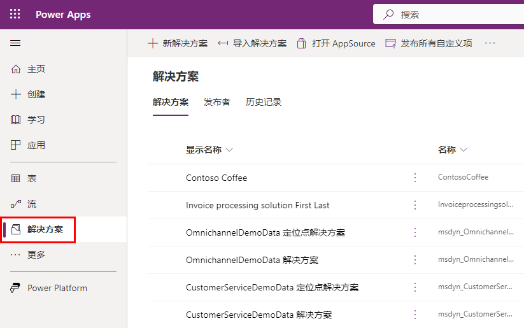The height and width of the screenshot is (328, 524).
Task: Open the app launcher waffle icon
Action: tap(15, 14)
